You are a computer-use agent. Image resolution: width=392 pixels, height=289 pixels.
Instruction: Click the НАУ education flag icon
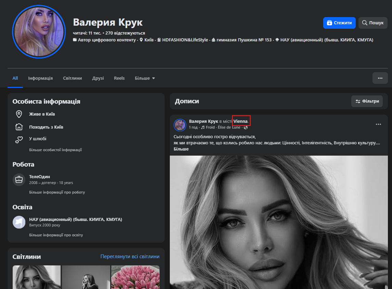coord(19,222)
